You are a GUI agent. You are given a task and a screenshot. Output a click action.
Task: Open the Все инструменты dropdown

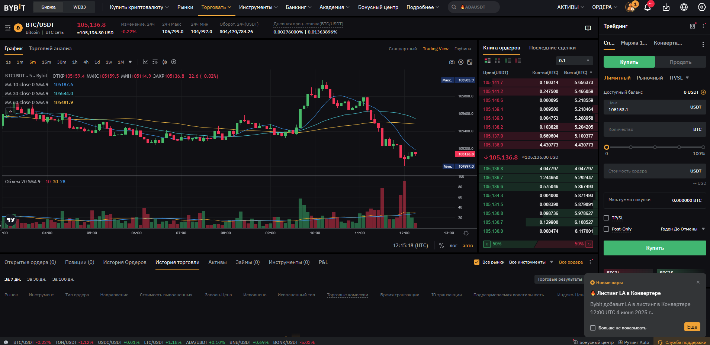(x=531, y=262)
